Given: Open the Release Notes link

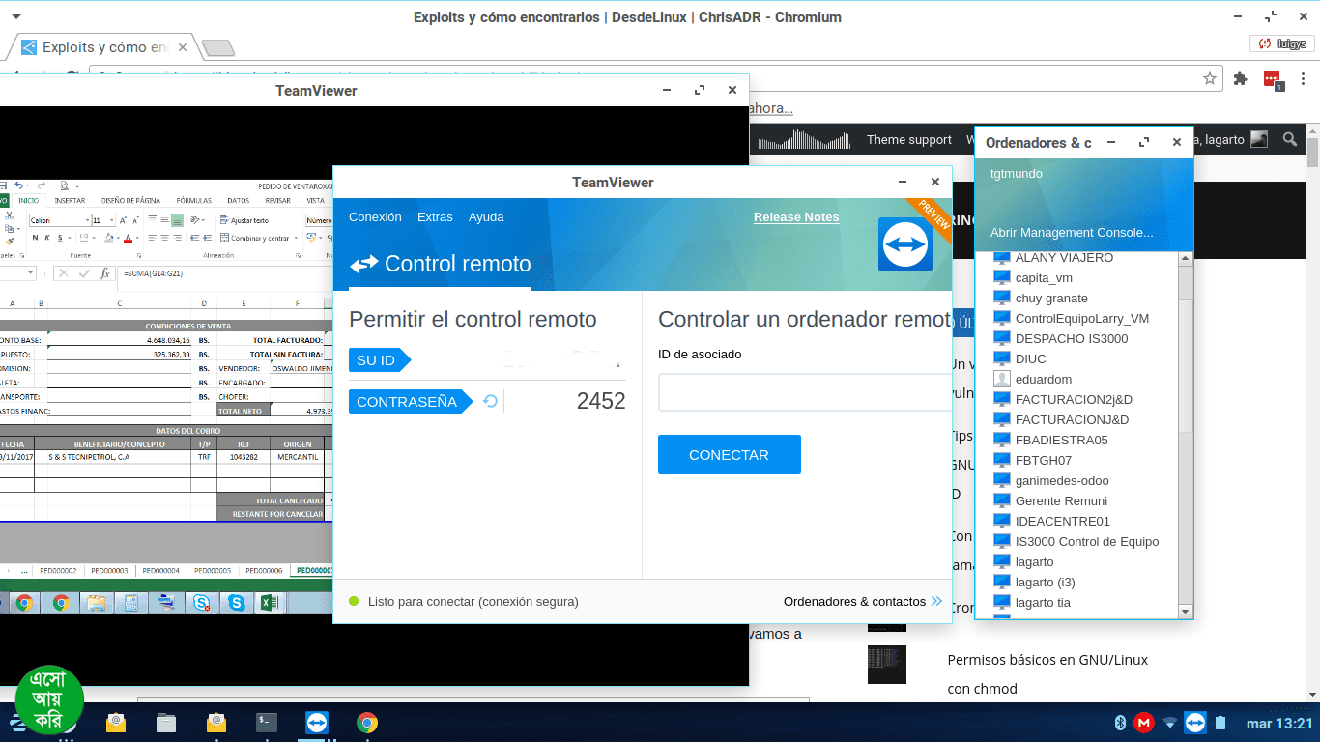Looking at the screenshot, I should [796, 217].
